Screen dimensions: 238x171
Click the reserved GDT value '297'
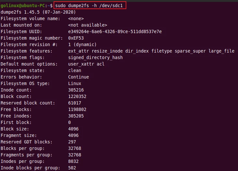coord(72,142)
